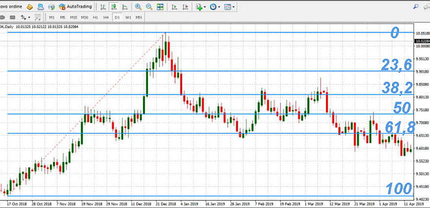Toggle chart shift icon

[x=185, y=7]
